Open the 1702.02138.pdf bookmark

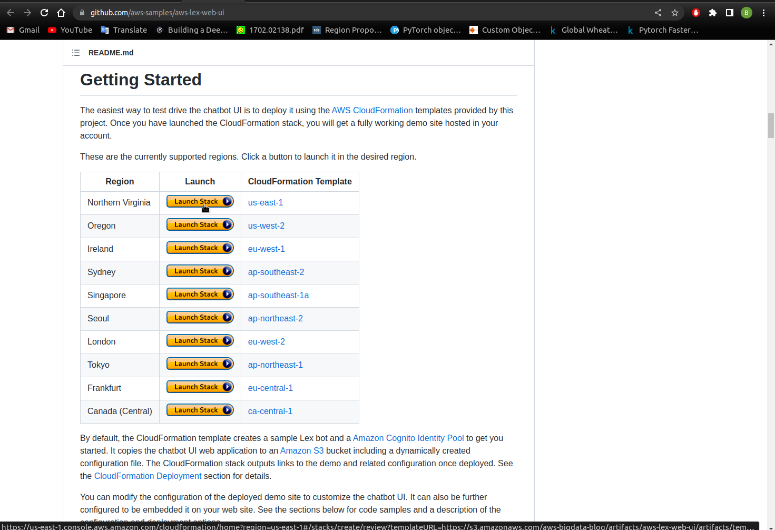270,30
